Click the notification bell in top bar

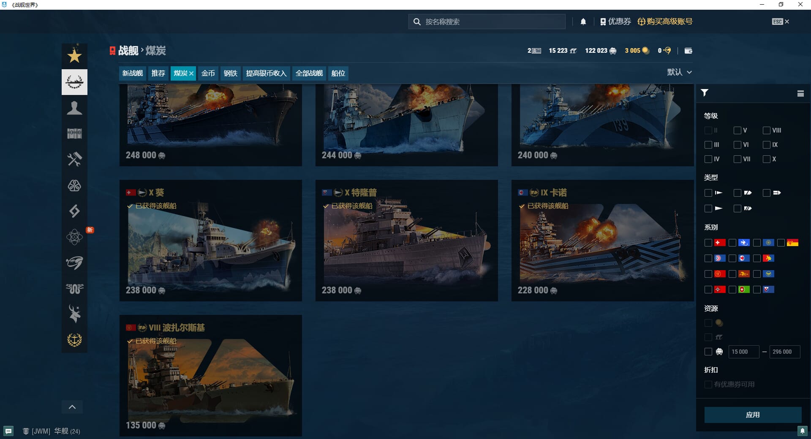(583, 22)
